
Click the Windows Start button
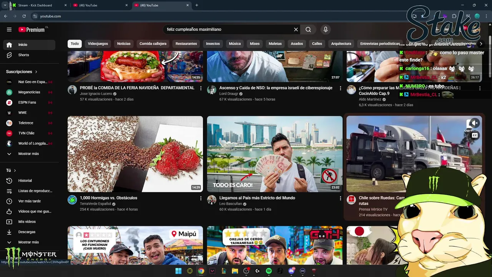(x=178, y=271)
